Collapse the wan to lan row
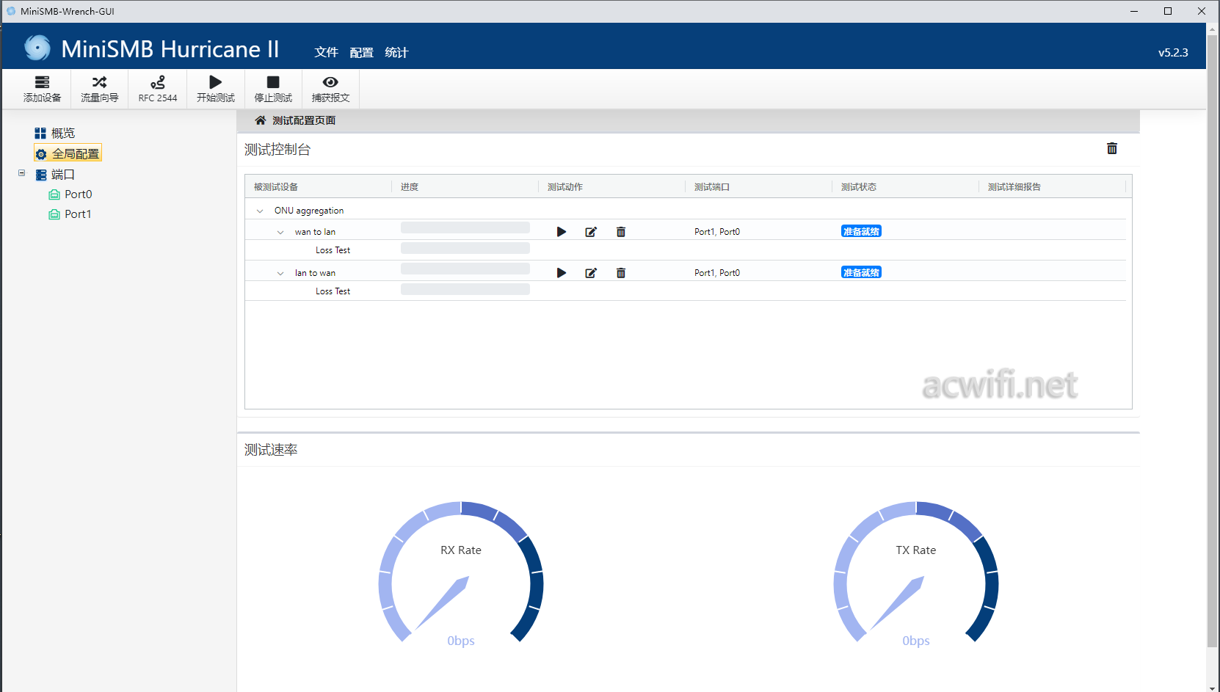Viewport: 1220px width, 692px height. point(280,232)
